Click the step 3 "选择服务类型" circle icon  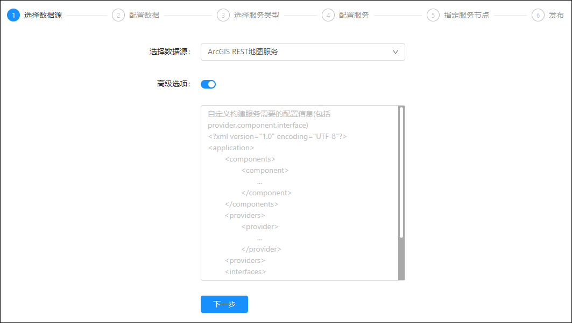tap(223, 15)
